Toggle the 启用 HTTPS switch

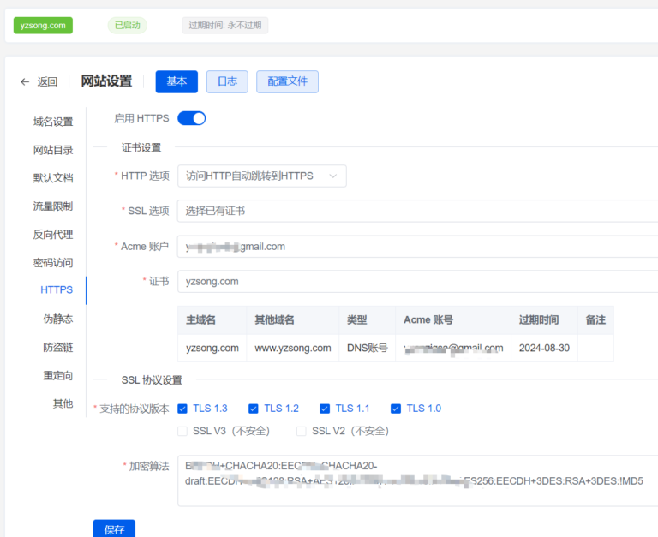pyautogui.click(x=191, y=118)
